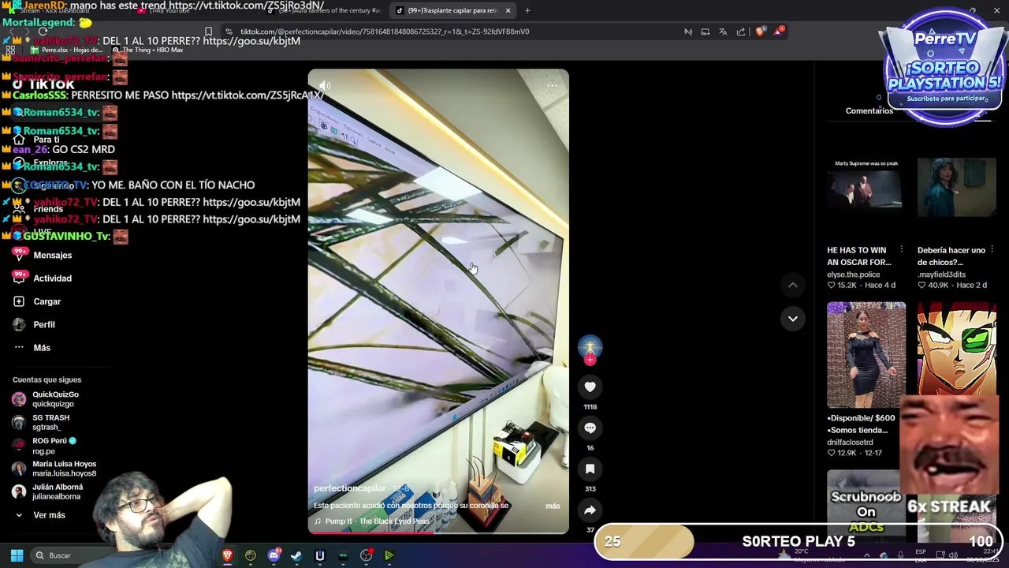Open the "U" app icon in the taskbar
This screenshot has width=1009, height=568.
coord(319,555)
